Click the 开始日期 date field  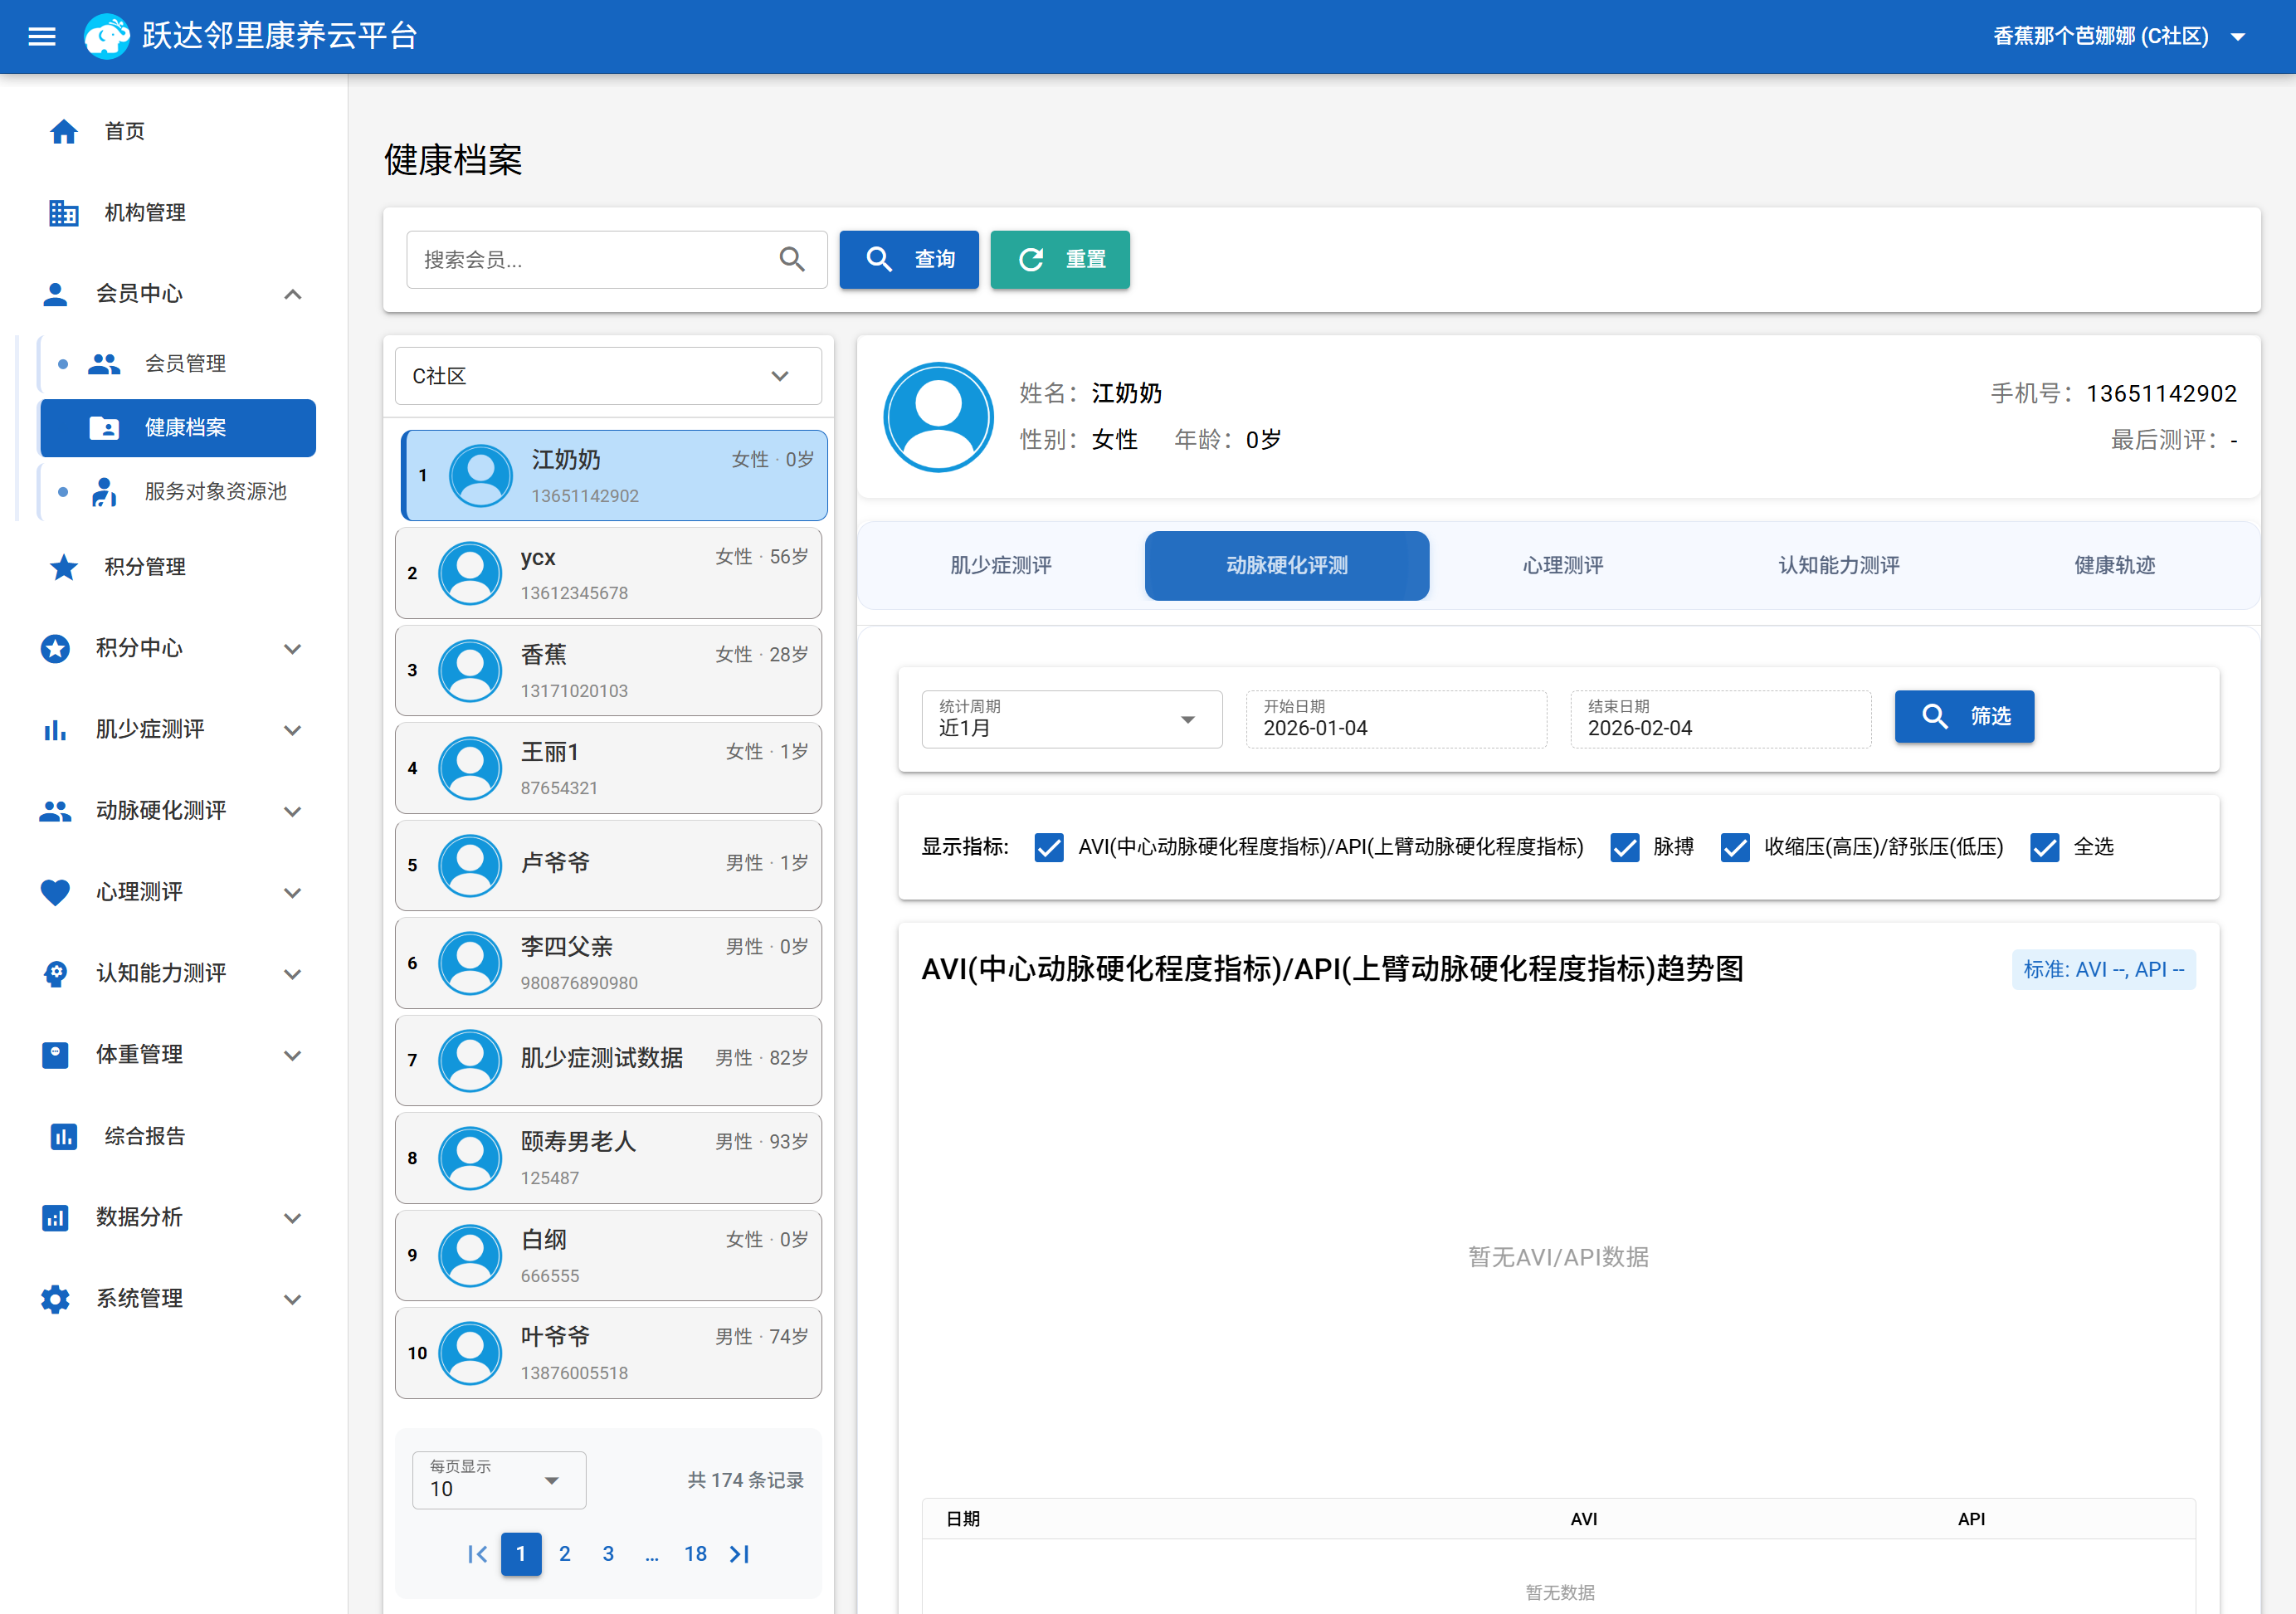(x=1396, y=719)
